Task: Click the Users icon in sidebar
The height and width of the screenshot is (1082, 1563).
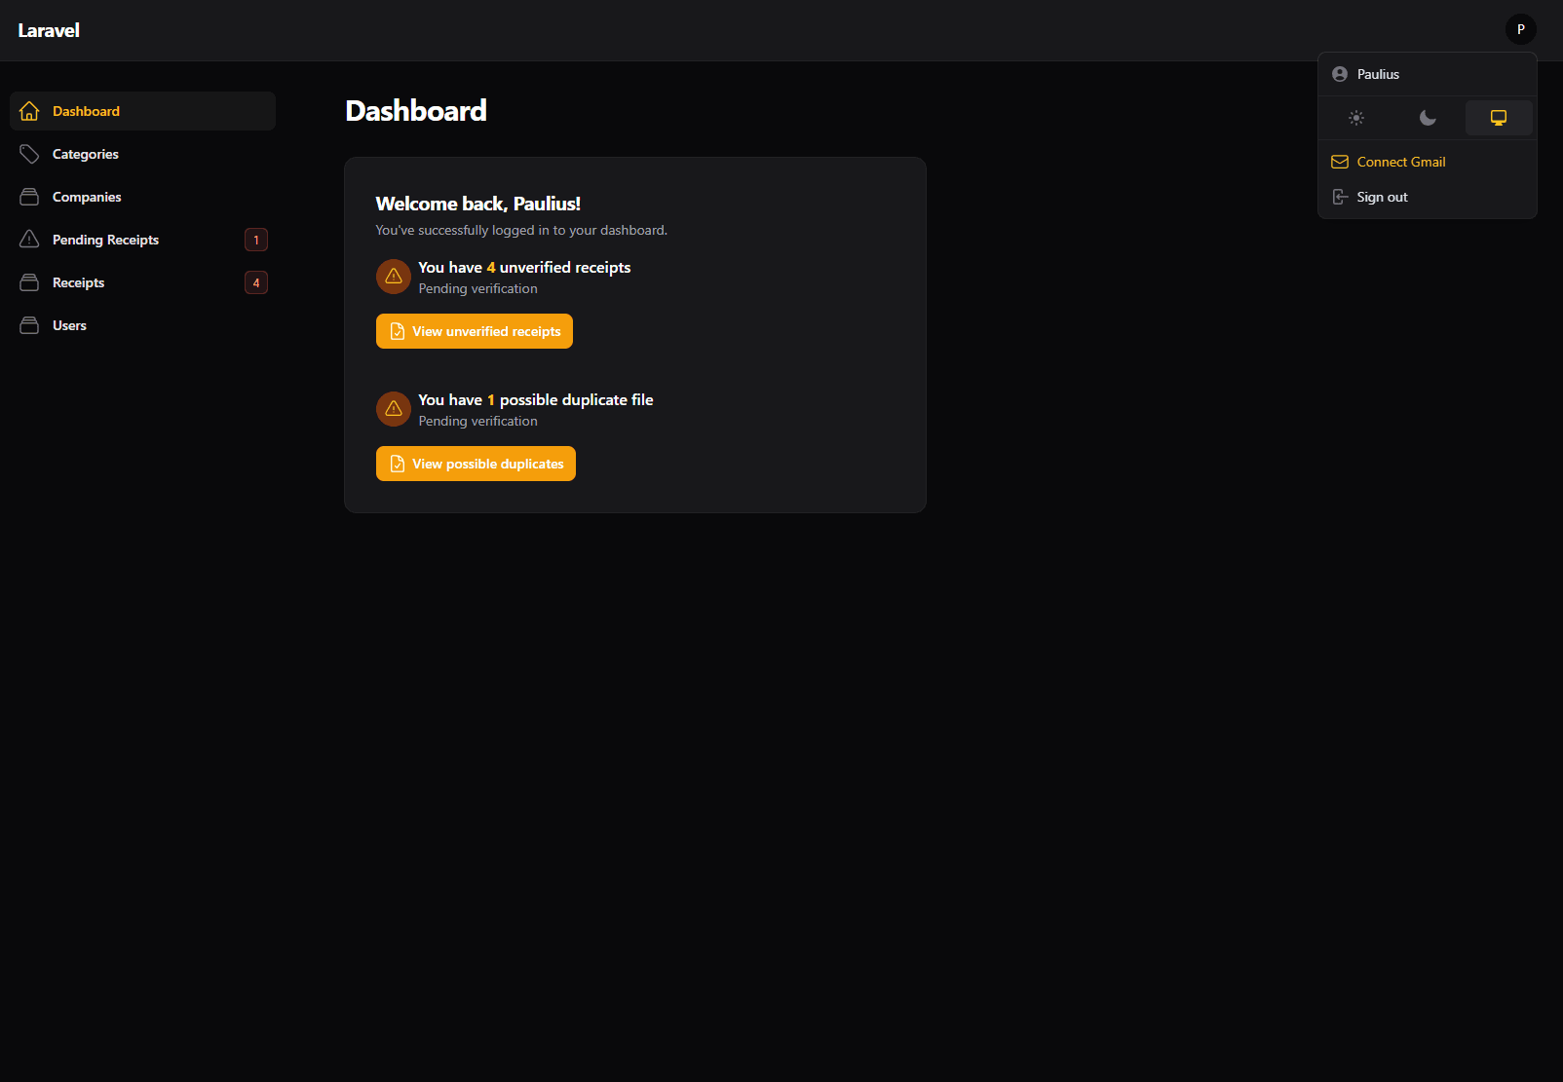Action: (x=29, y=325)
